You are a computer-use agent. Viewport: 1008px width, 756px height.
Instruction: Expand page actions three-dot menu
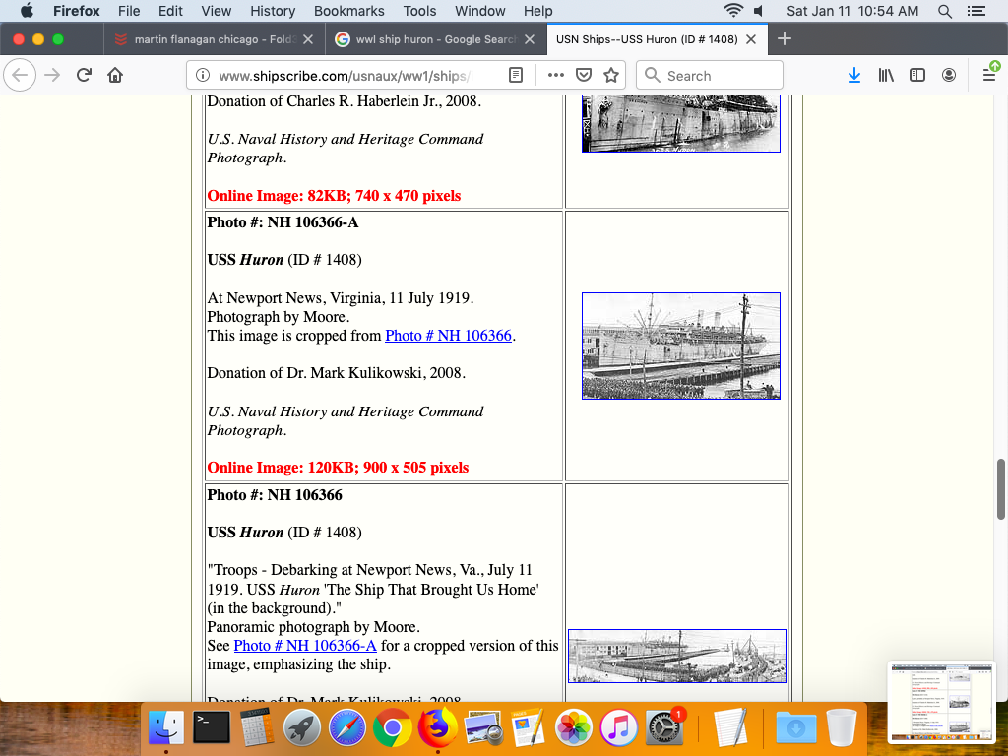555,75
